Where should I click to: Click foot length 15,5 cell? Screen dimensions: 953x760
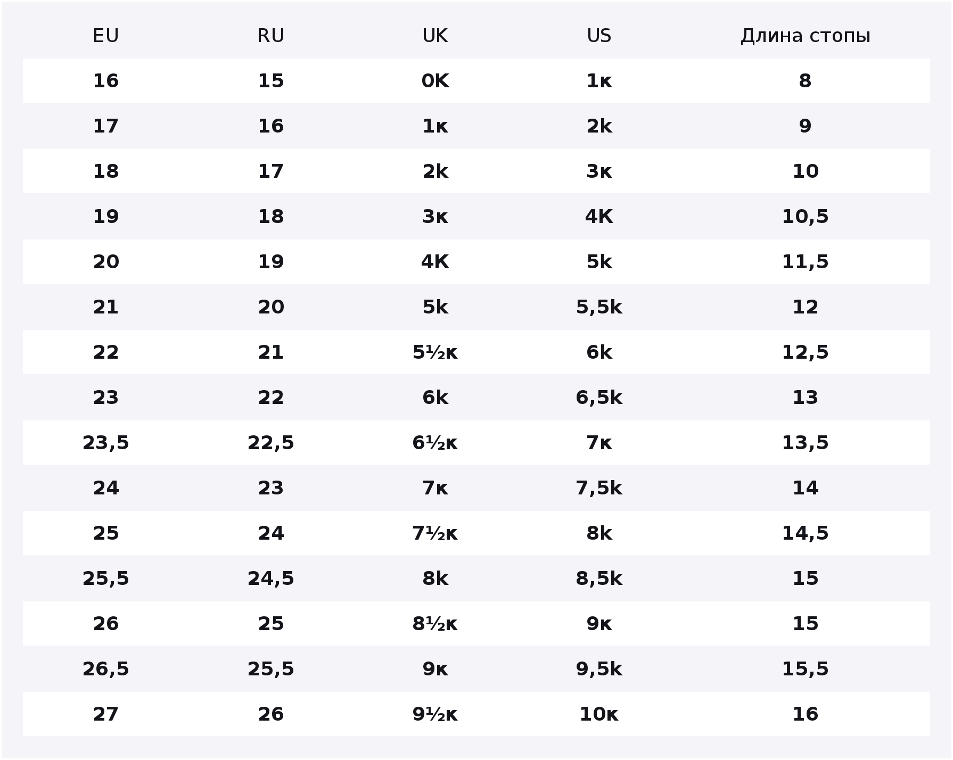(805, 669)
